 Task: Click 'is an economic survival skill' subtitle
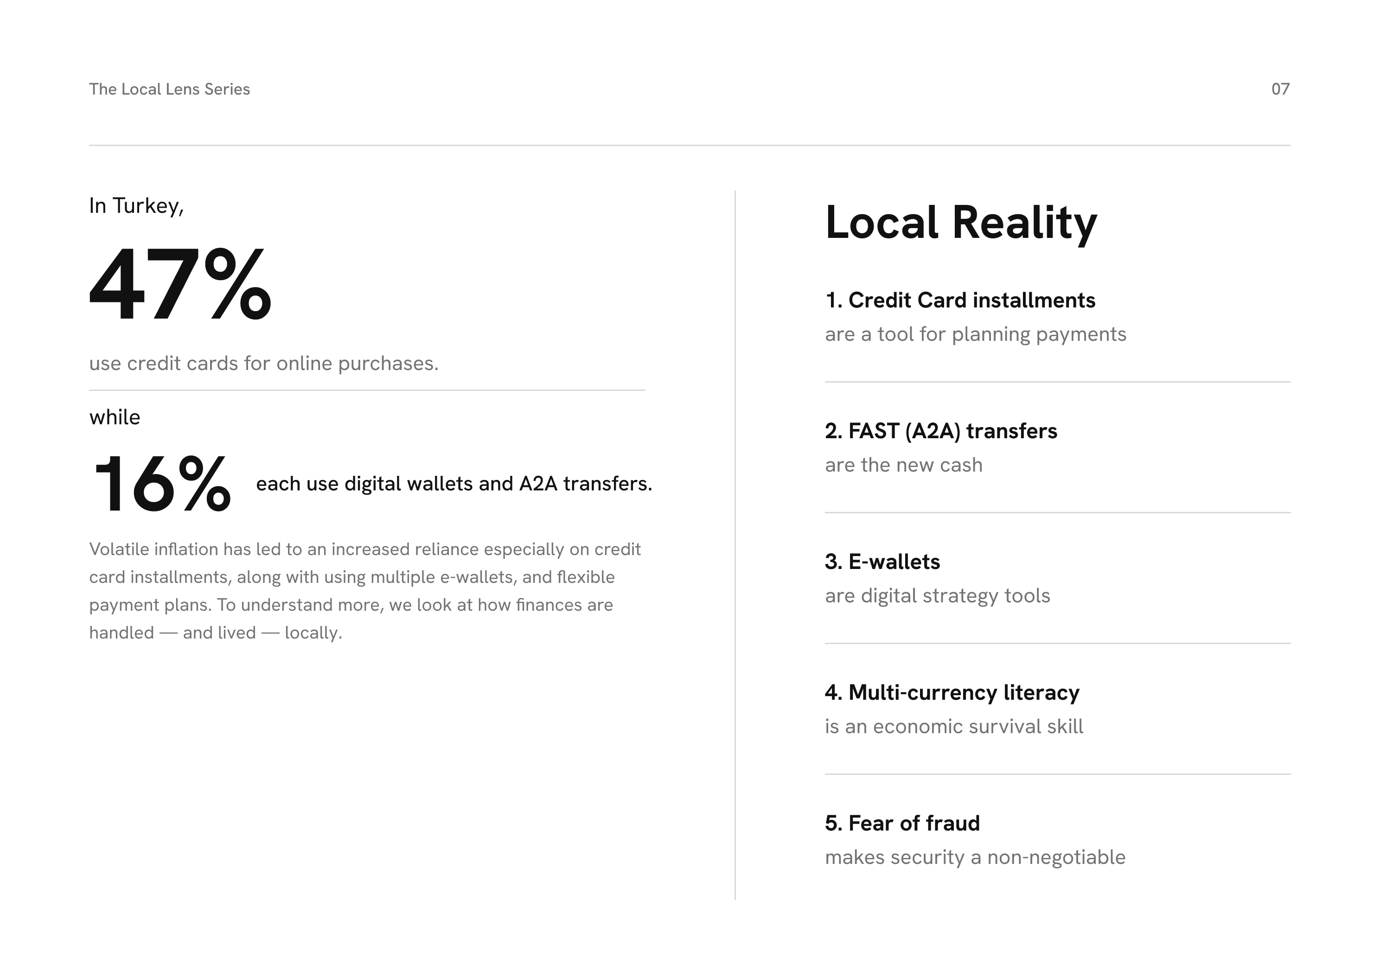(x=954, y=726)
